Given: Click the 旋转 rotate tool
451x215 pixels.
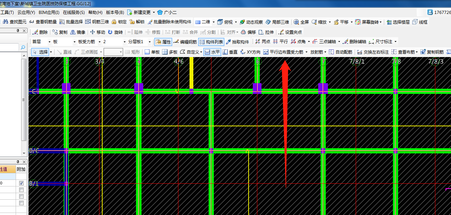Looking at the screenshot, I should click(x=115, y=32).
